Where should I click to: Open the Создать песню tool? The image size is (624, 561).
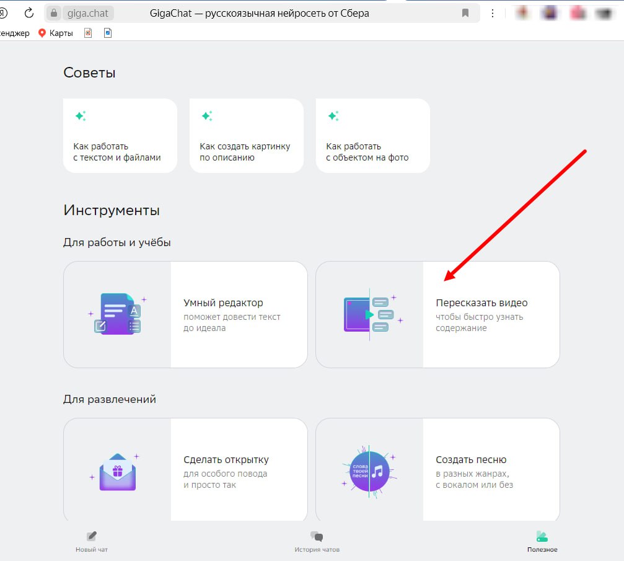coord(437,469)
